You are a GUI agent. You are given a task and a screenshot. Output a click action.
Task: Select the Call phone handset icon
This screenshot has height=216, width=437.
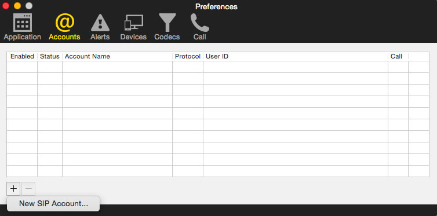click(x=199, y=23)
